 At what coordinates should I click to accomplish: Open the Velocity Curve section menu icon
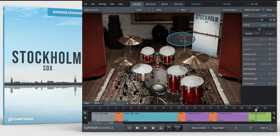click(x=273, y=54)
